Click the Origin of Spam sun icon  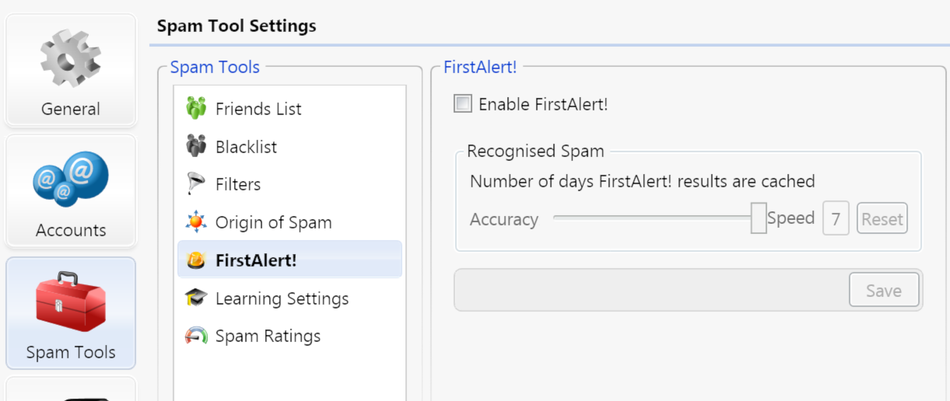[x=196, y=222]
